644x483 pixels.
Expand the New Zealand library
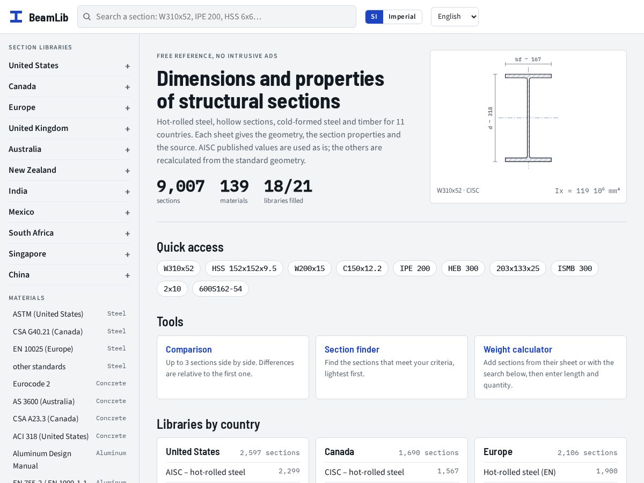[70, 170]
